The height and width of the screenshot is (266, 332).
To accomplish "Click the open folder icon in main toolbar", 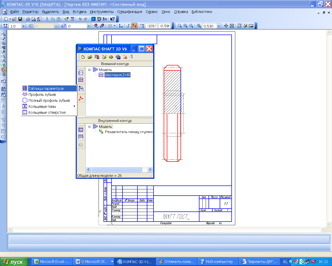I will click(x=14, y=19).
